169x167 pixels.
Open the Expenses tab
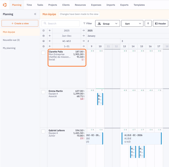point(96,5)
